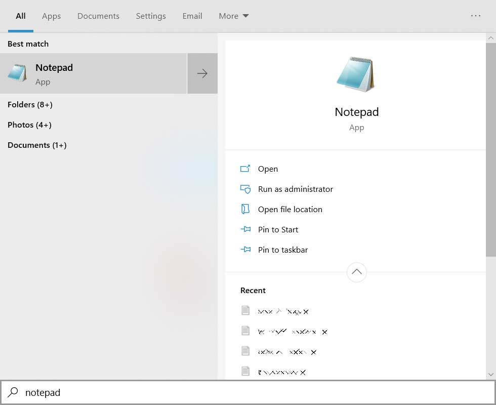Select Notepad best match result
The width and height of the screenshot is (496, 405).
pyautogui.click(x=93, y=73)
